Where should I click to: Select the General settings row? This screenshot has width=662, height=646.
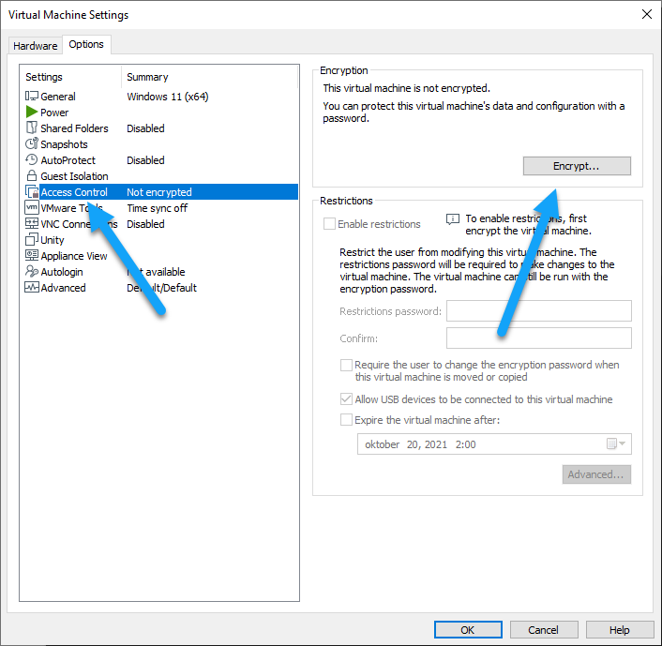tap(160, 97)
